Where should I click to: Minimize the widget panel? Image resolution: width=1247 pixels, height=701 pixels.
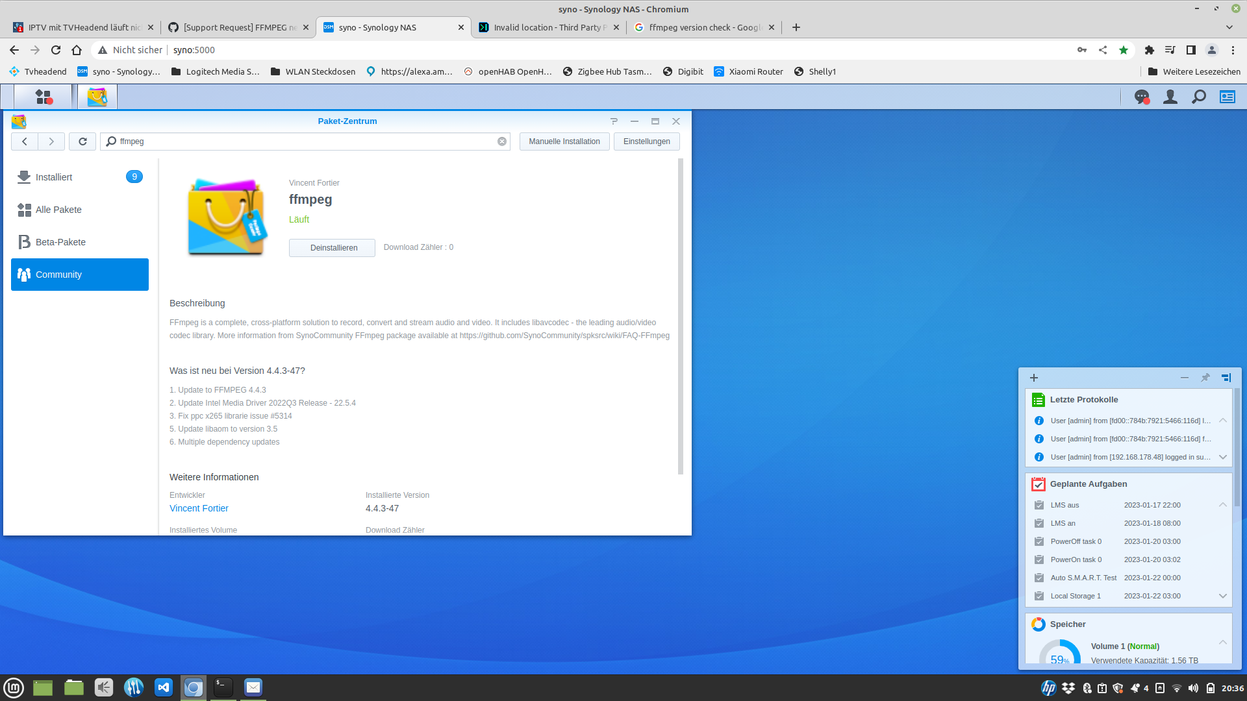coord(1185,378)
